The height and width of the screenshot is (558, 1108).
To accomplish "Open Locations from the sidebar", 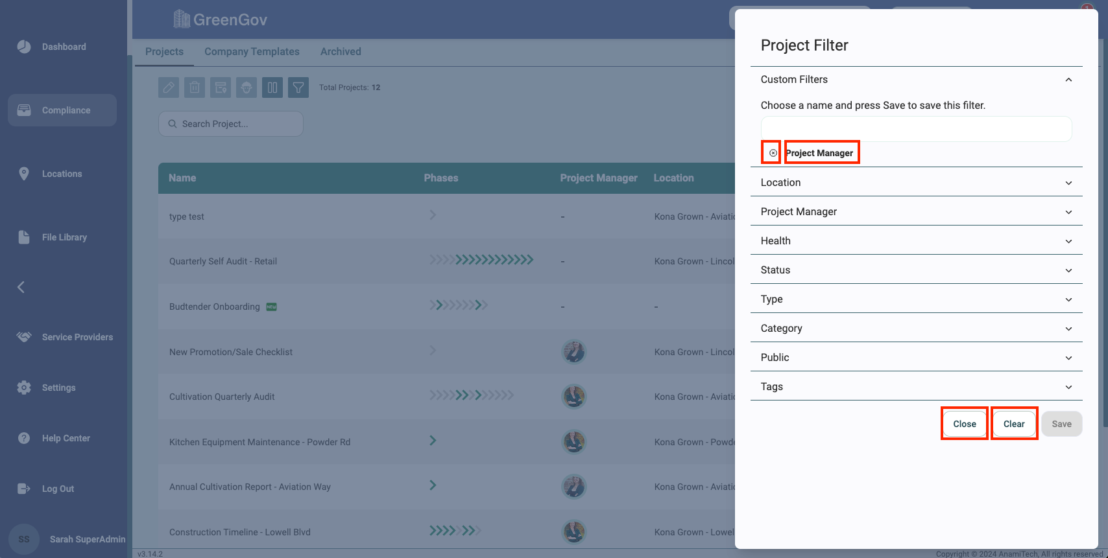I will [x=51, y=174].
